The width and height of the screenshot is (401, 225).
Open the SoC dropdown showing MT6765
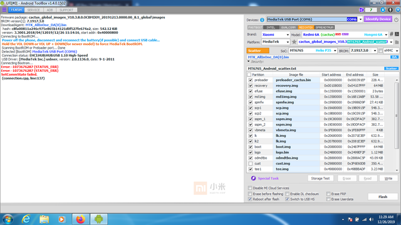click(335, 51)
